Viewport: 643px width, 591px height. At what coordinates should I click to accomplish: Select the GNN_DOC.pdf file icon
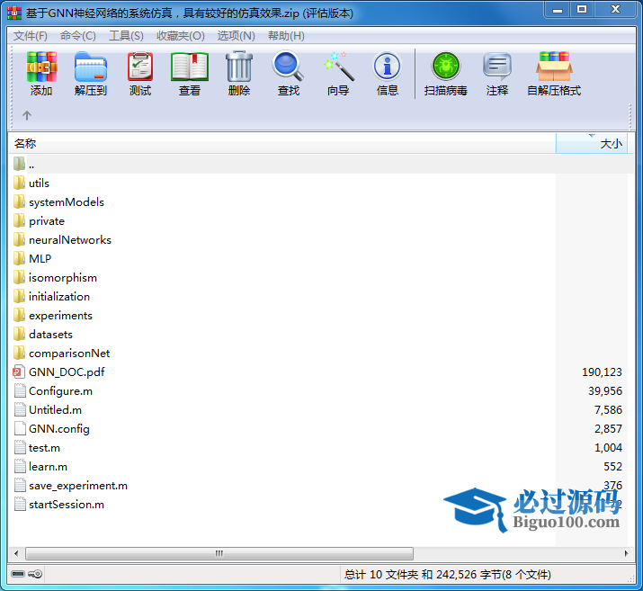pos(19,372)
